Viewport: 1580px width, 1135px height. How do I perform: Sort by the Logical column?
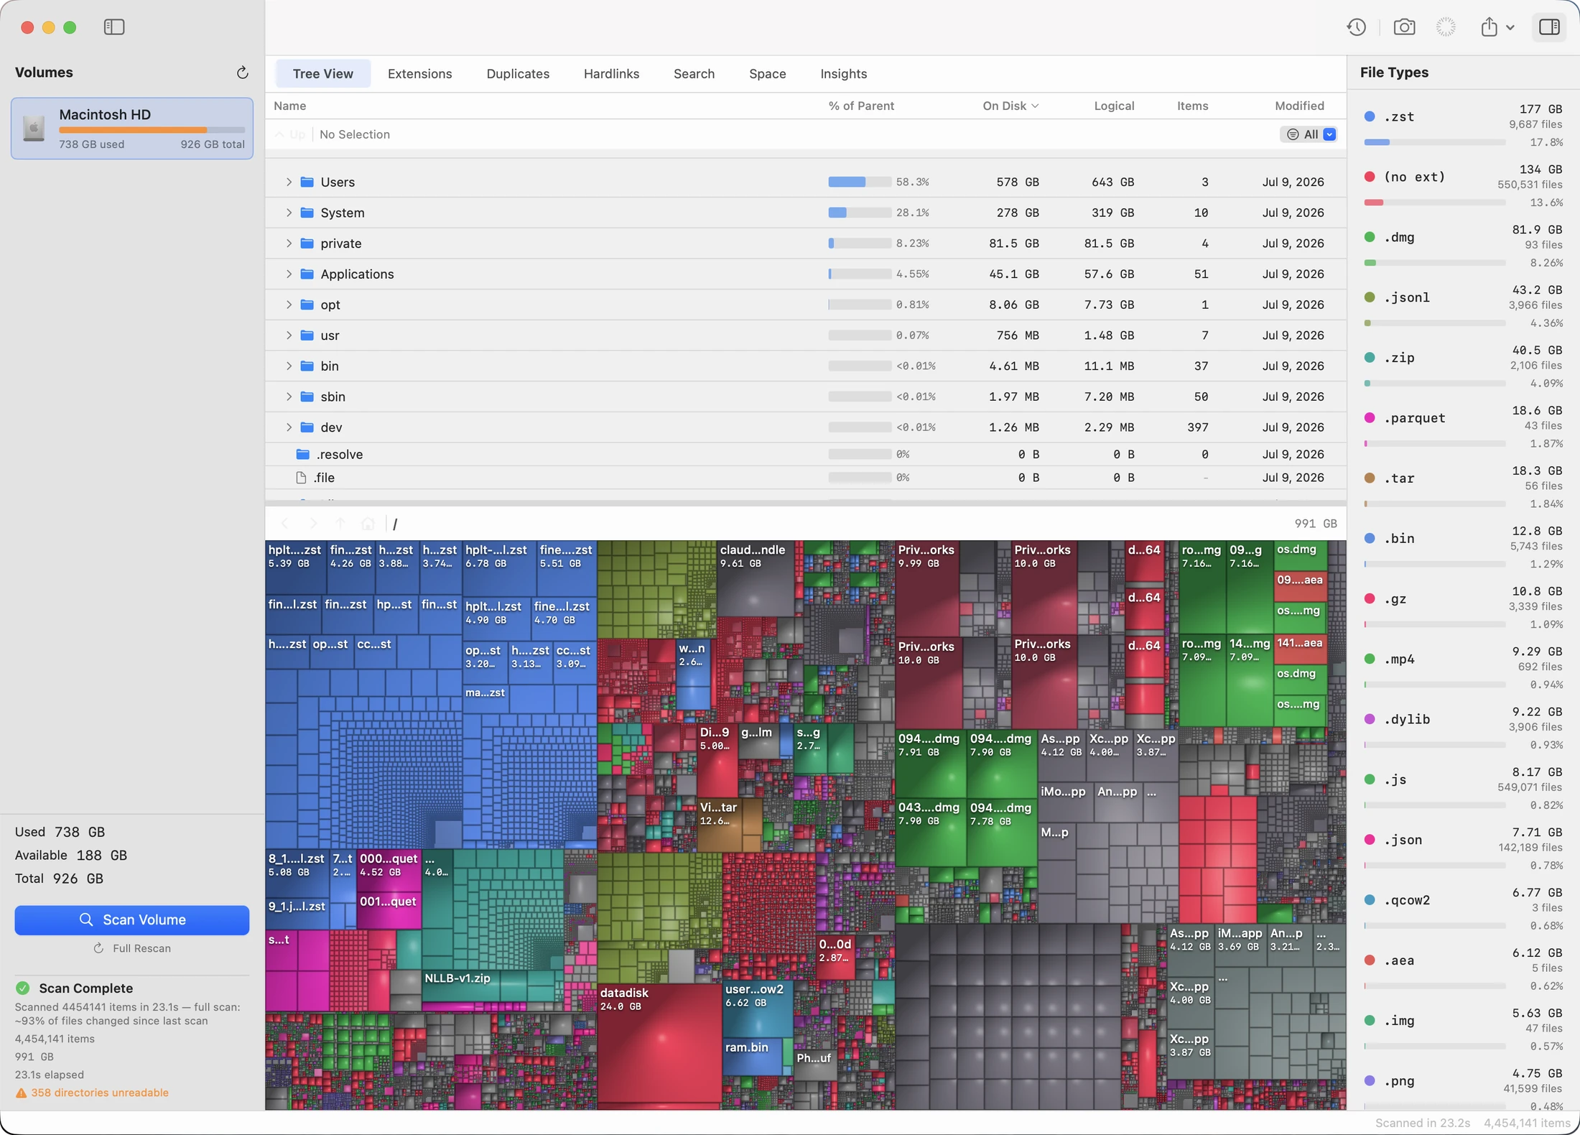point(1114,106)
